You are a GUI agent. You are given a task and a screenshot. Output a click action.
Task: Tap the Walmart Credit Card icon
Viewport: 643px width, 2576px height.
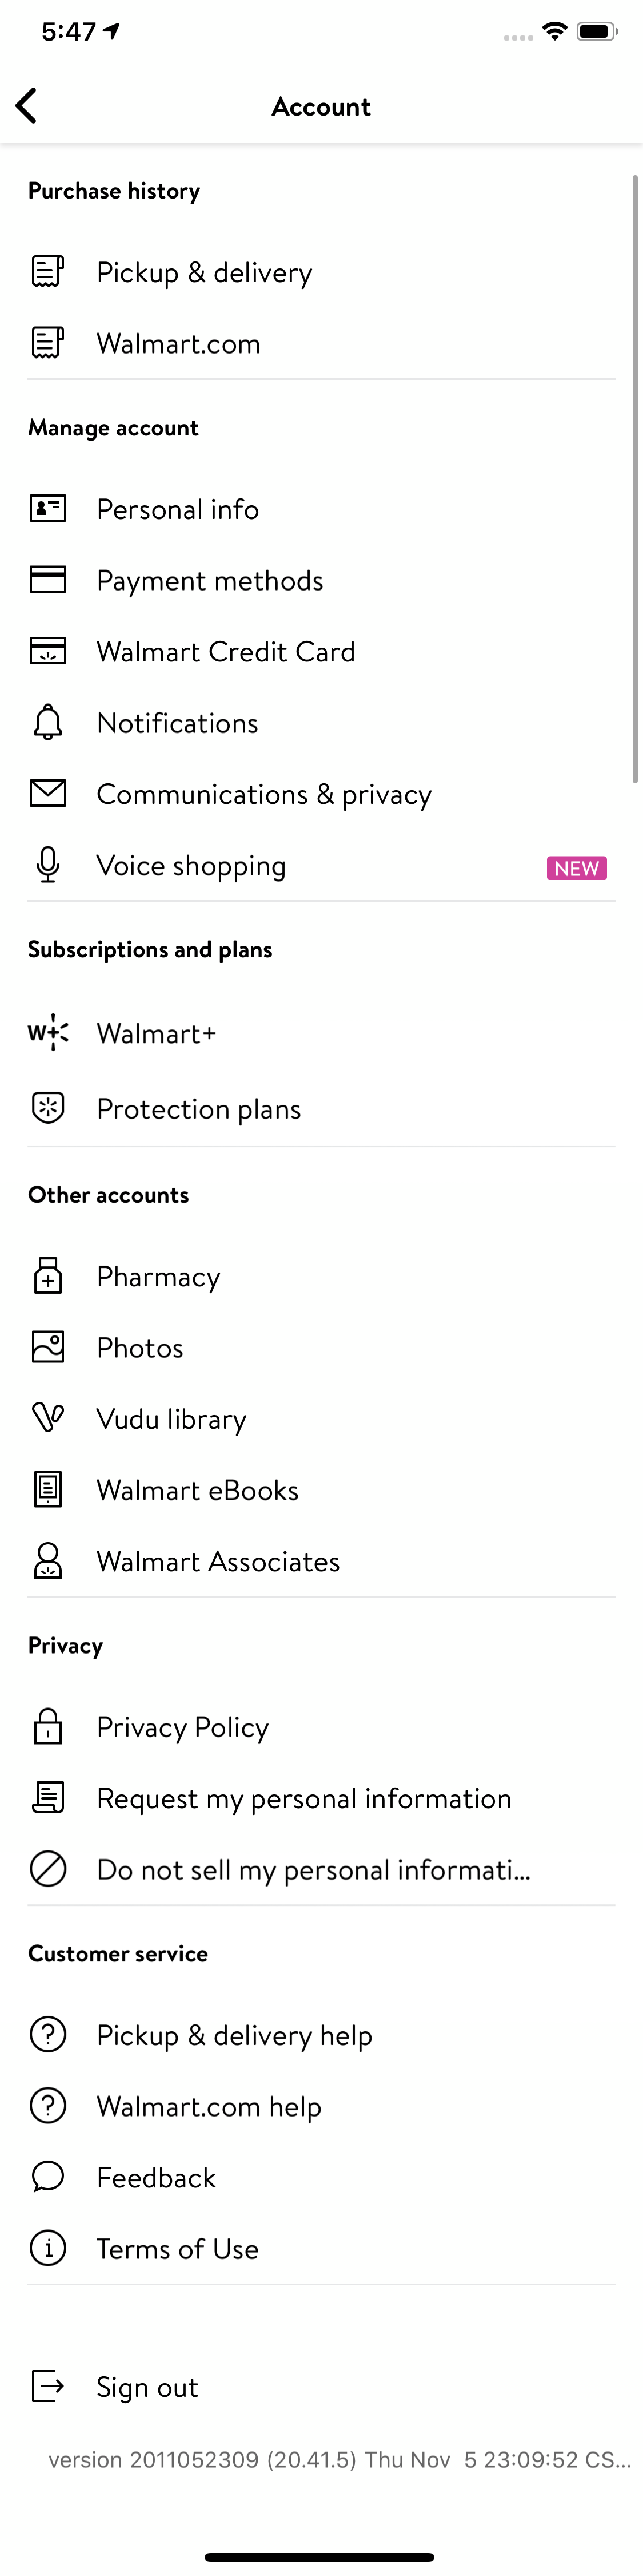click(x=47, y=651)
